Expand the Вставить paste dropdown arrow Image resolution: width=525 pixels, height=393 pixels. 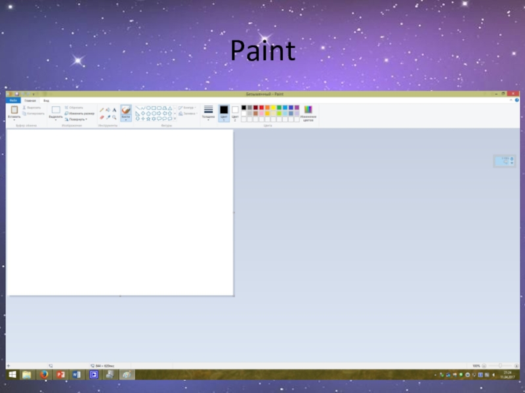(x=14, y=120)
